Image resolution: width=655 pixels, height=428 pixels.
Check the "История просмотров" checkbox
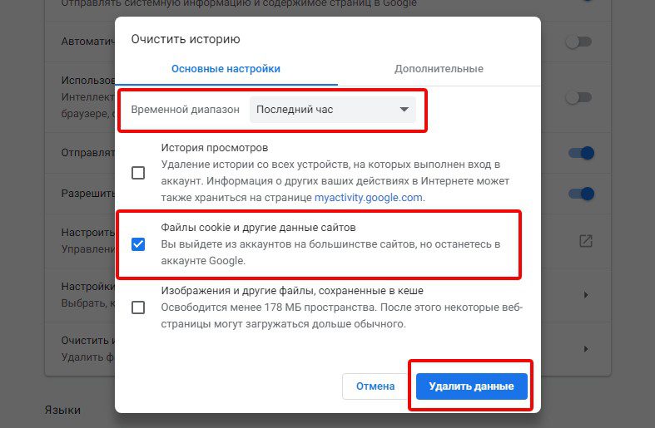(x=138, y=173)
